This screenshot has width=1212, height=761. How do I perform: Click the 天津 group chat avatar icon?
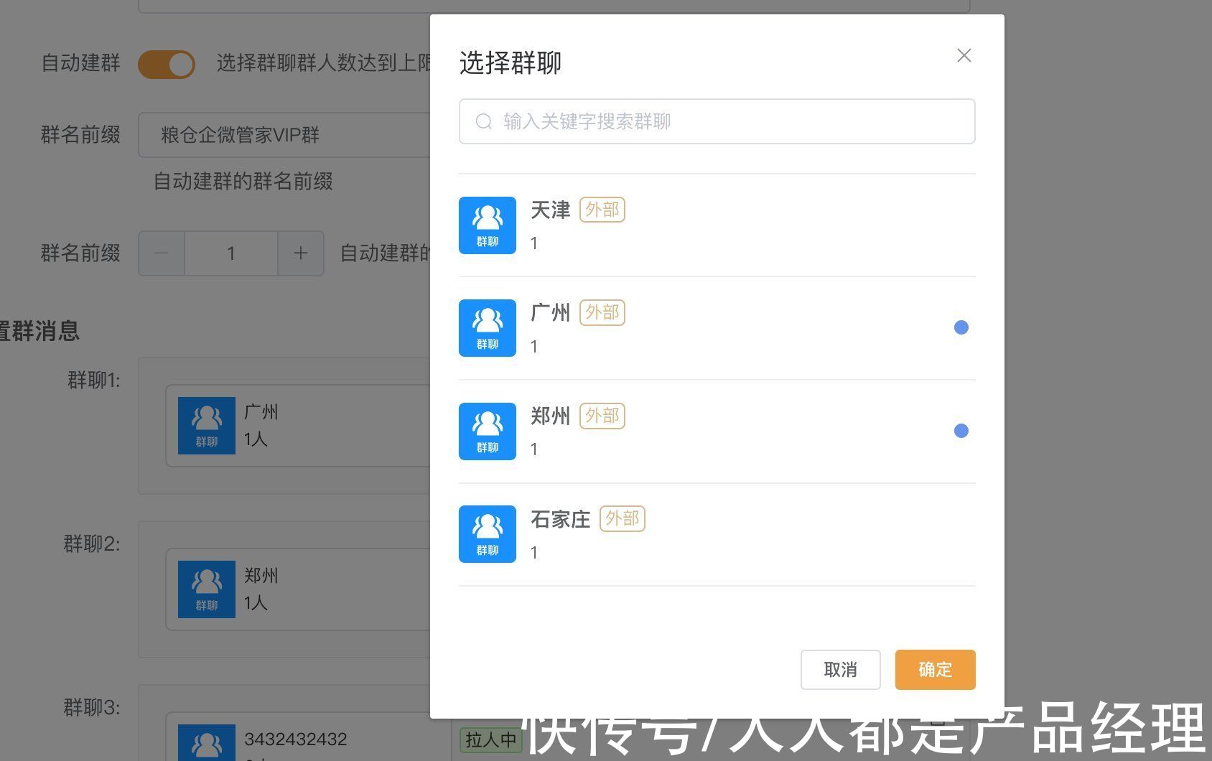(x=488, y=225)
